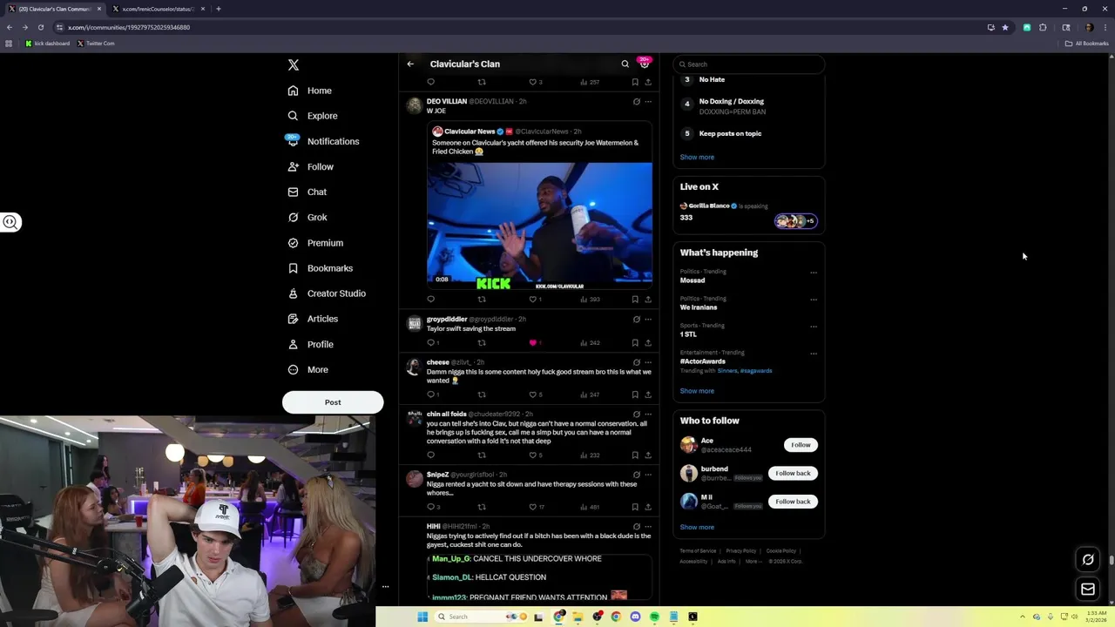Open more options on groypdiddler post

point(648,320)
